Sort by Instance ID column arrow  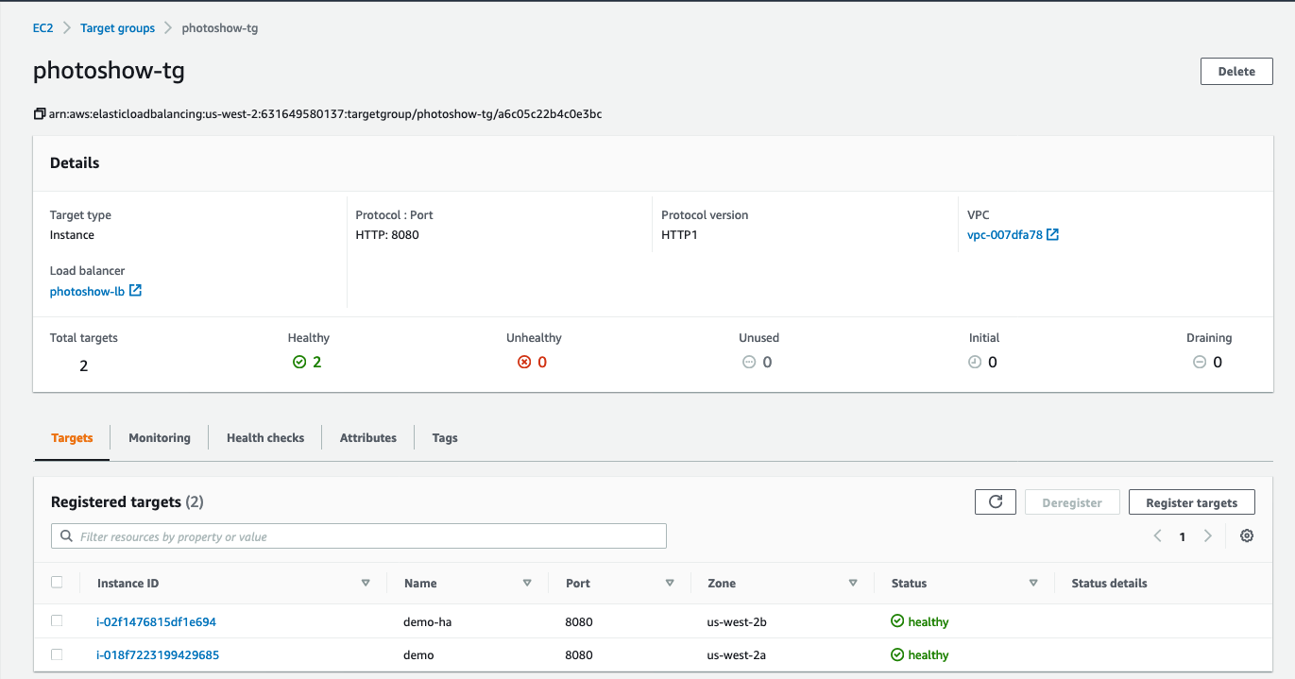point(366,584)
